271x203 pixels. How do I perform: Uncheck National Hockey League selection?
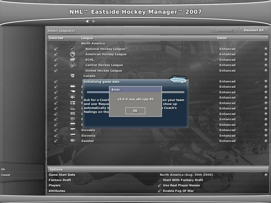56,49
